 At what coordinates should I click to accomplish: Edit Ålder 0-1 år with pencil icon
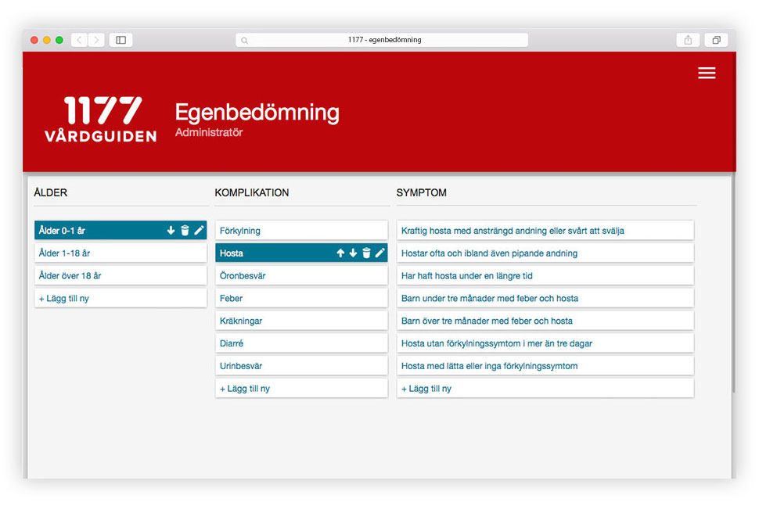[199, 231]
